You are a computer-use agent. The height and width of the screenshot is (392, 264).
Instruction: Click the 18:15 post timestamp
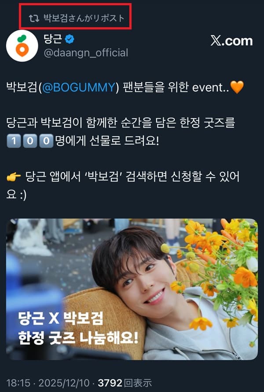(x=18, y=383)
